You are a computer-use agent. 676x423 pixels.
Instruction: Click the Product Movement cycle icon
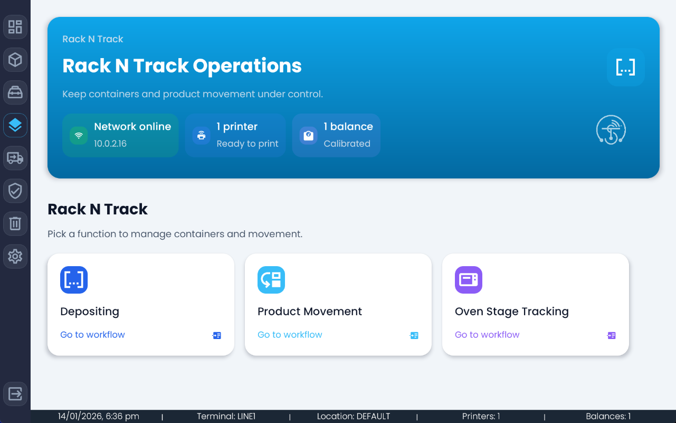(271, 280)
